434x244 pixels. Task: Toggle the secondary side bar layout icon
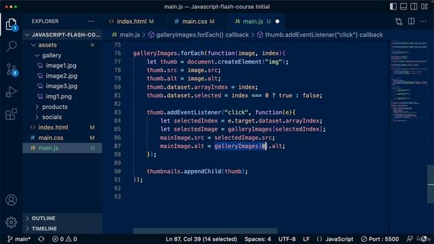point(414,7)
